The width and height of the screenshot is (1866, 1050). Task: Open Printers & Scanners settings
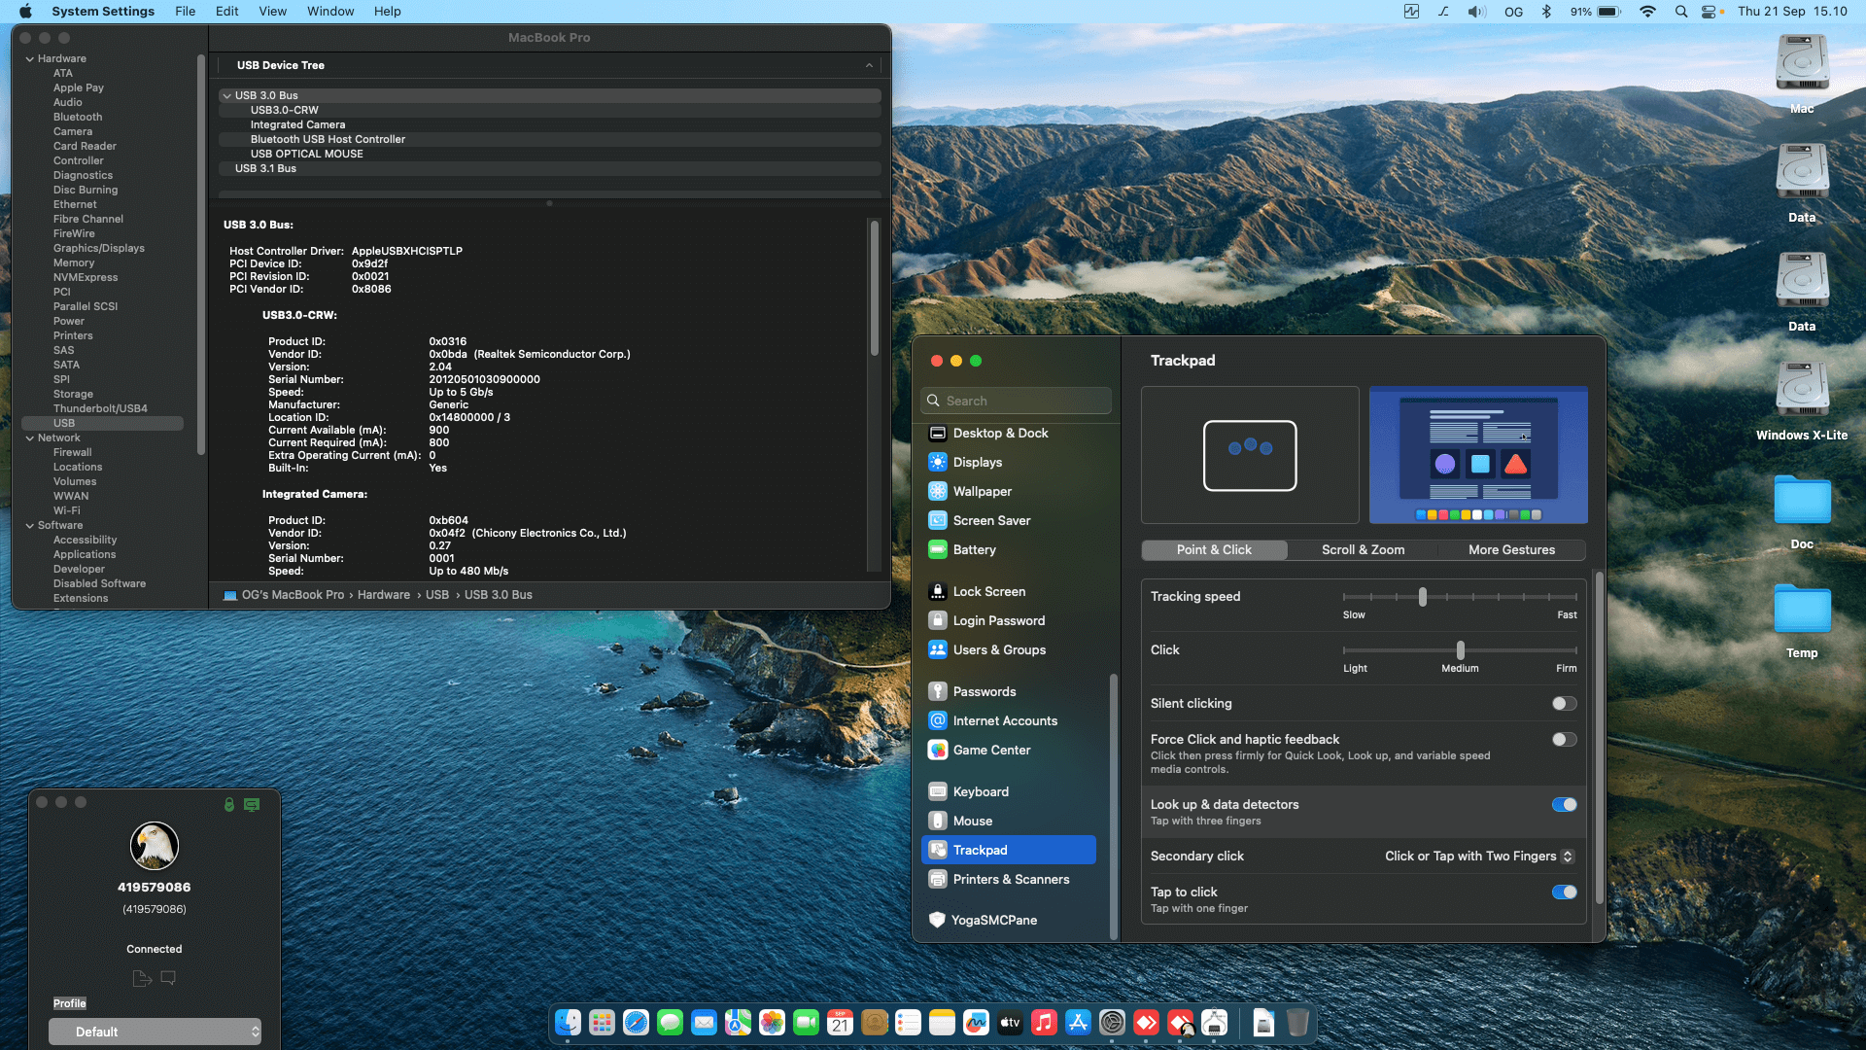click(x=1009, y=880)
